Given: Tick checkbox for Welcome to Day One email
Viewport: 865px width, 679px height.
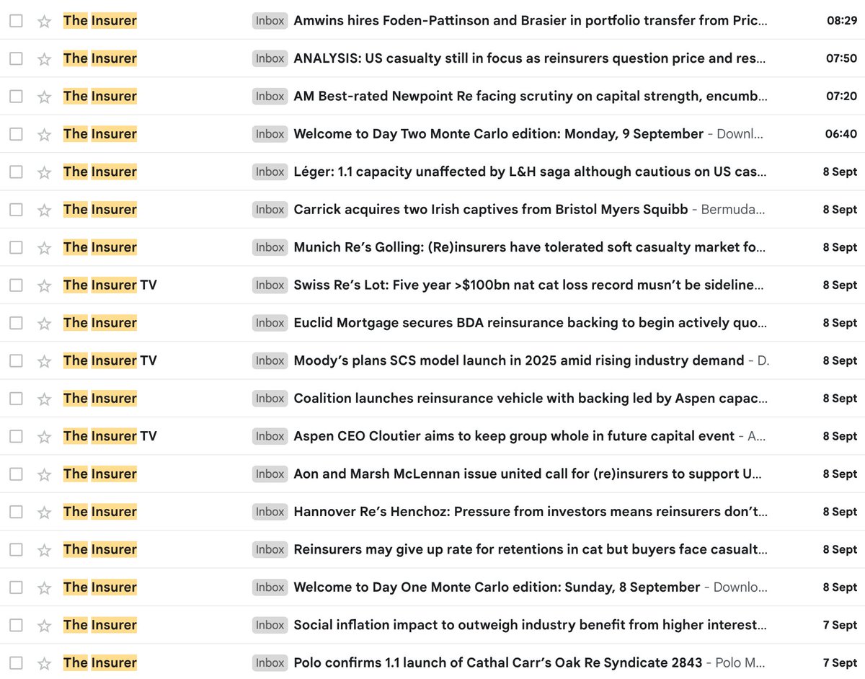Looking at the screenshot, I should pos(16,587).
